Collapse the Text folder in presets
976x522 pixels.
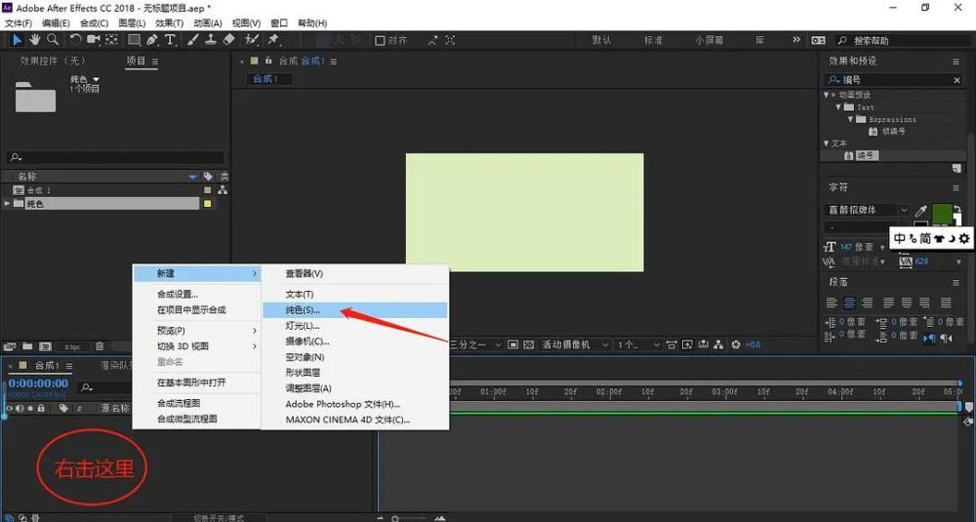[x=838, y=107]
